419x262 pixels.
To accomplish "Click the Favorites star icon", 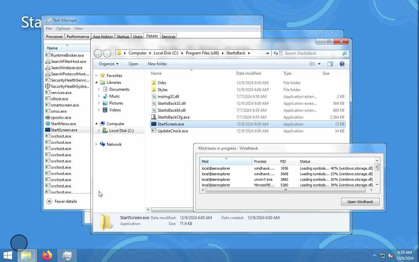I will pos(102,76).
